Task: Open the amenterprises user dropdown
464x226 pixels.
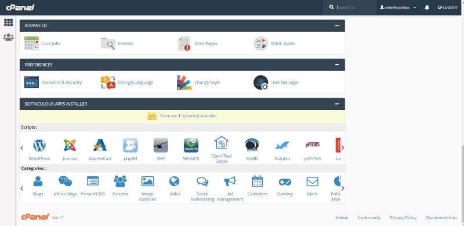Action: (x=398, y=8)
